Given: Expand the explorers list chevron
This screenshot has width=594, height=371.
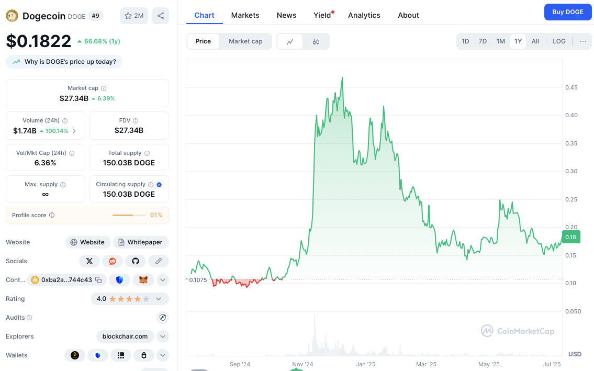Looking at the screenshot, I should [163, 336].
